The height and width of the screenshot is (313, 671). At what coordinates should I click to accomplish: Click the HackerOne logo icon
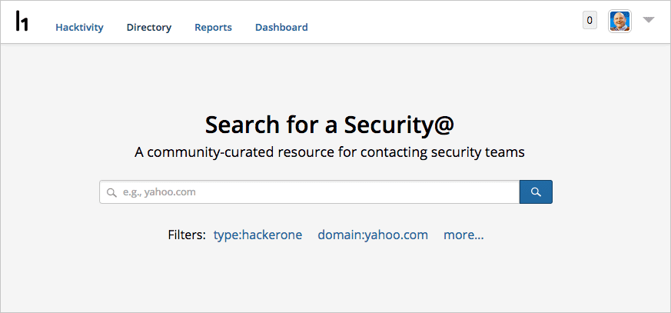22,22
